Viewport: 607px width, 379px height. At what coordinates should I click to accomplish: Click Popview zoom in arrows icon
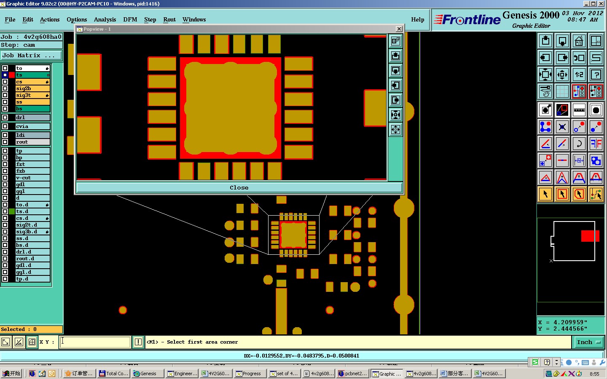click(395, 115)
